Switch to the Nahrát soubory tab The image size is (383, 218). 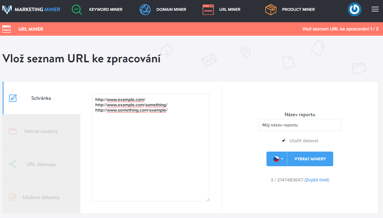point(41,131)
